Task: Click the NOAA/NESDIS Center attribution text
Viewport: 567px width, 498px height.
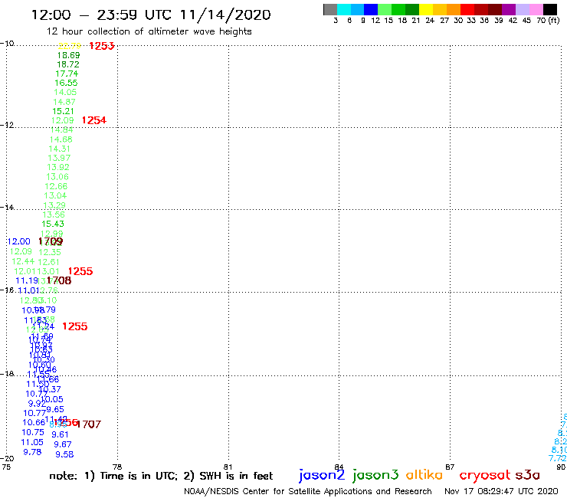Action: (x=308, y=492)
